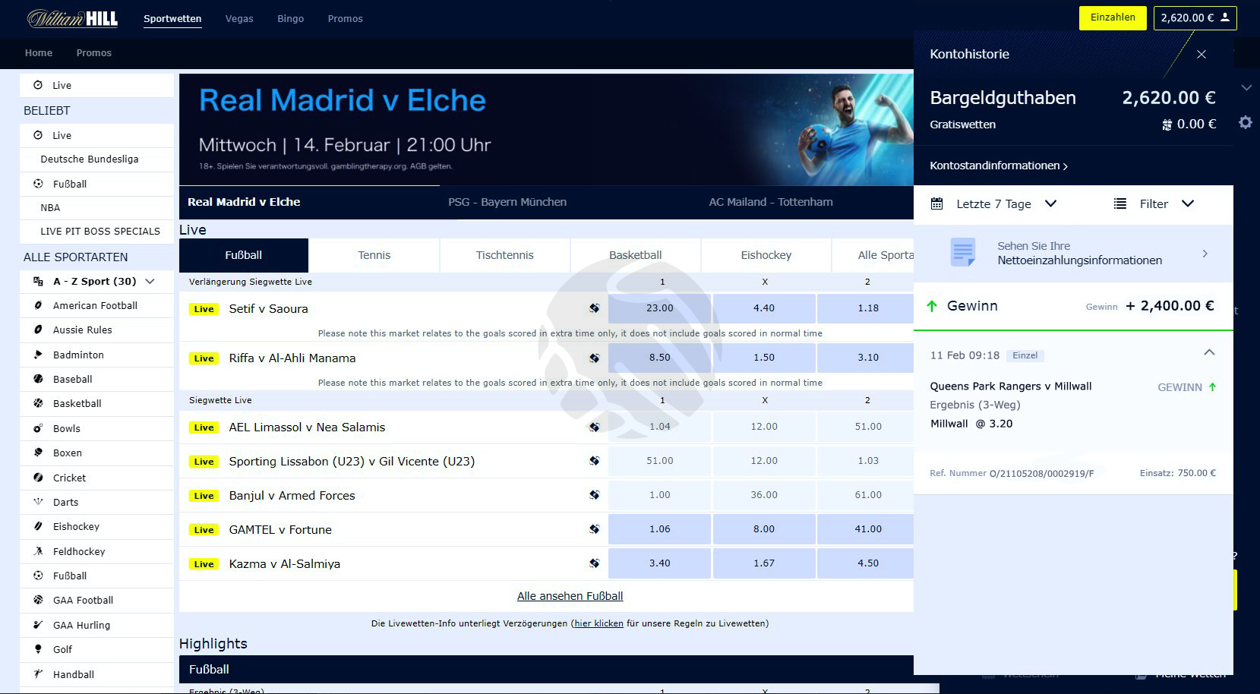The width and height of the screenshot is (1260, 694).
Task: Open Nettoeinzahlungsinformationen chevron arrow
Action: pyautogui.click(x=1205, y=254)
